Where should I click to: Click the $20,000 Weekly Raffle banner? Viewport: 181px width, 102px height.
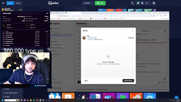12,10
